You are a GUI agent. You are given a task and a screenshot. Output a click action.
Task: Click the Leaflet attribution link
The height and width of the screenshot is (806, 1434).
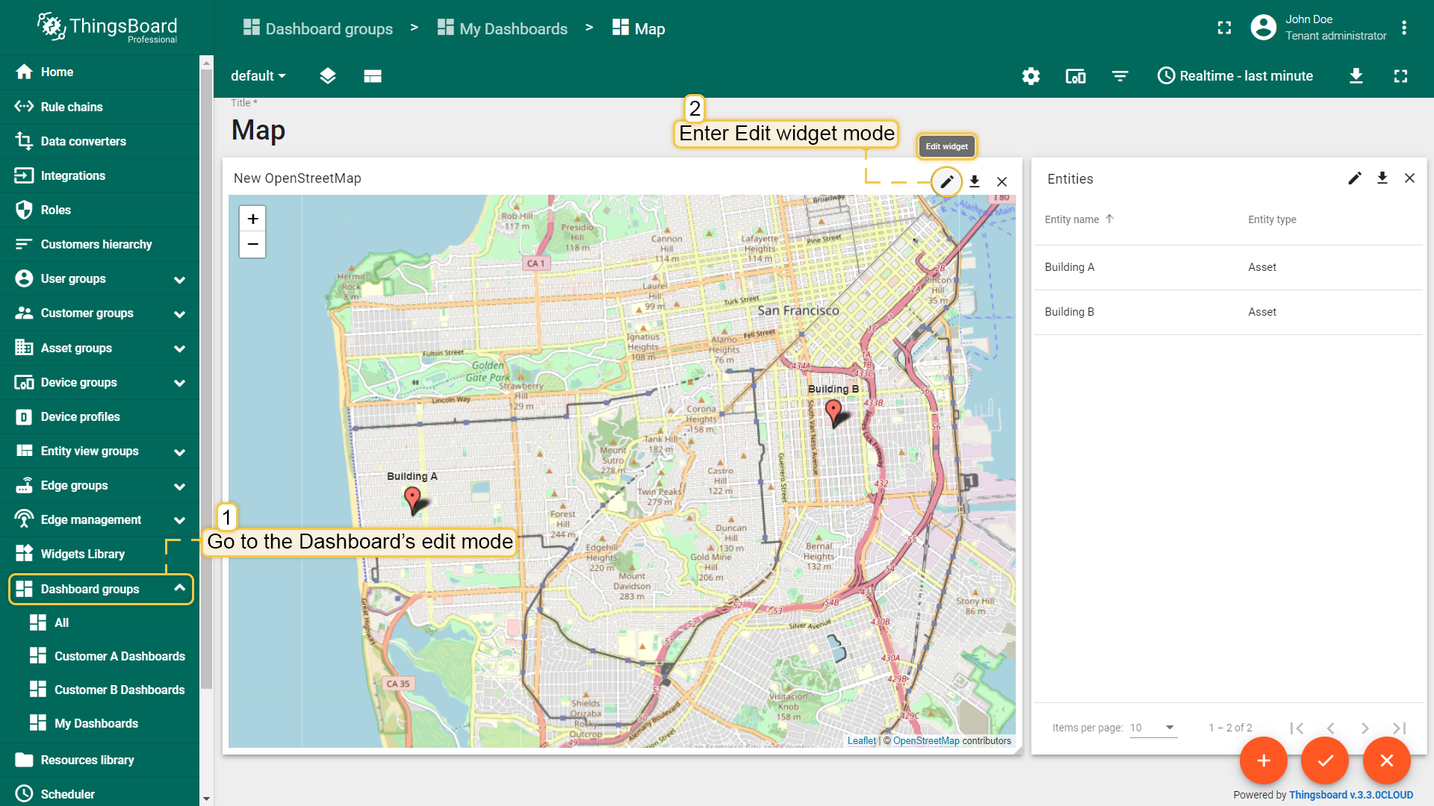tap(861, 741)
